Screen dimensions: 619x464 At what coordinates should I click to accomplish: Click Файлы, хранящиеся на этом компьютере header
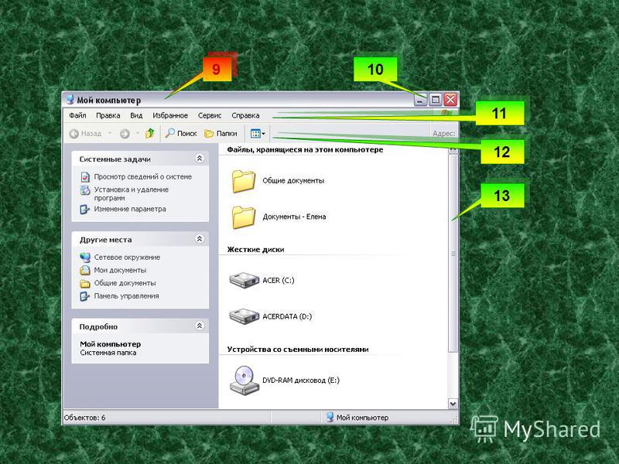click(x=305, y=149)
